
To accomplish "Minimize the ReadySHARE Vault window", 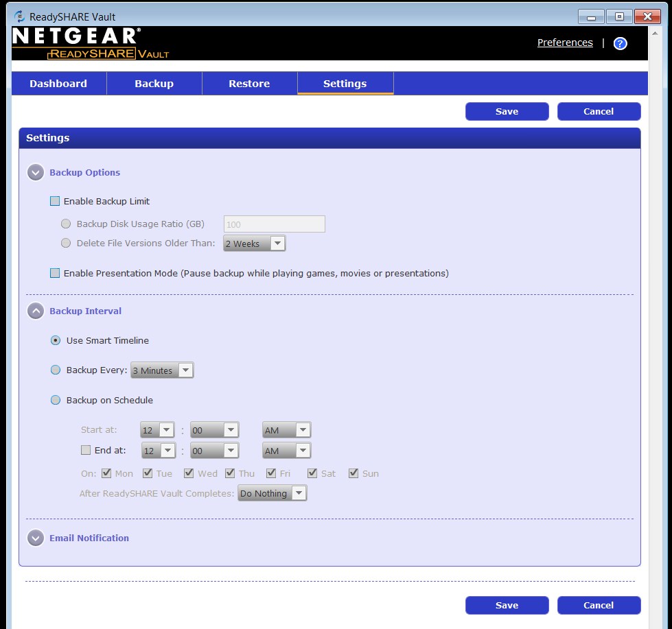I will (591, 16).
